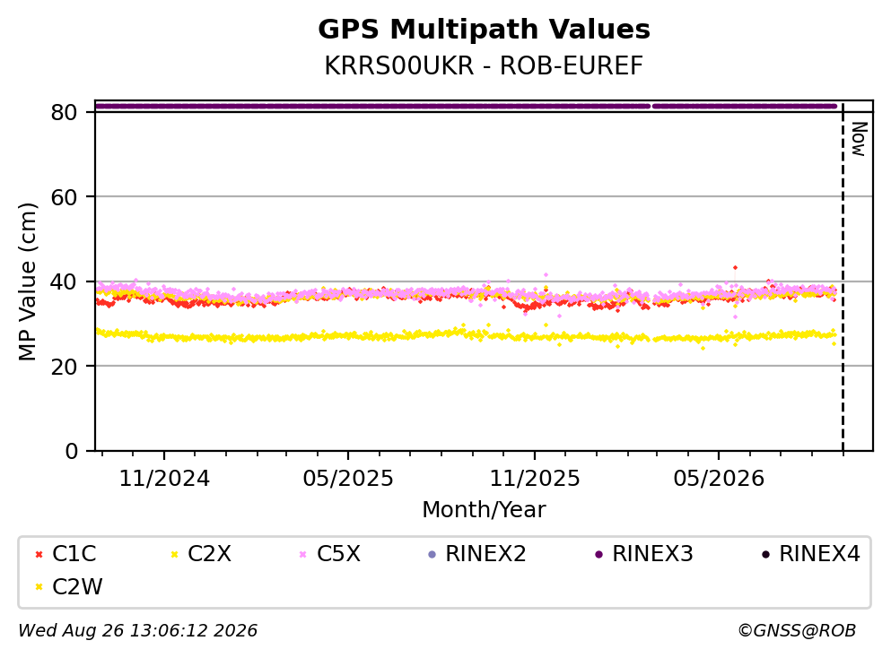This screenshot has width=891, height=658.
Task: Click the yellow C2X legend marker
Action: tap(174, 554)
